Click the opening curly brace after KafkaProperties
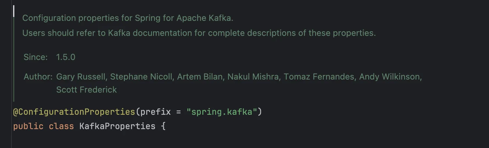489x148 pixels. 164,126
